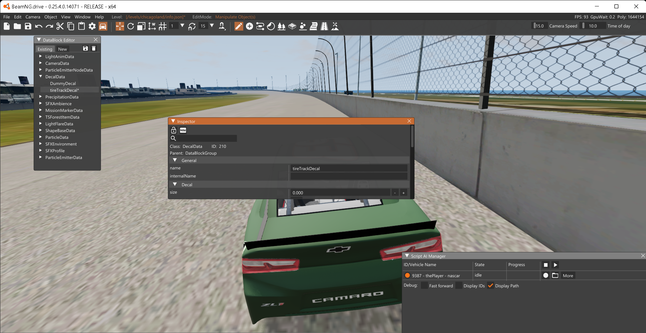The image size is (646, 333).
Task: Save datablock in DataBlock Editor
Action: tap(85, 49)
